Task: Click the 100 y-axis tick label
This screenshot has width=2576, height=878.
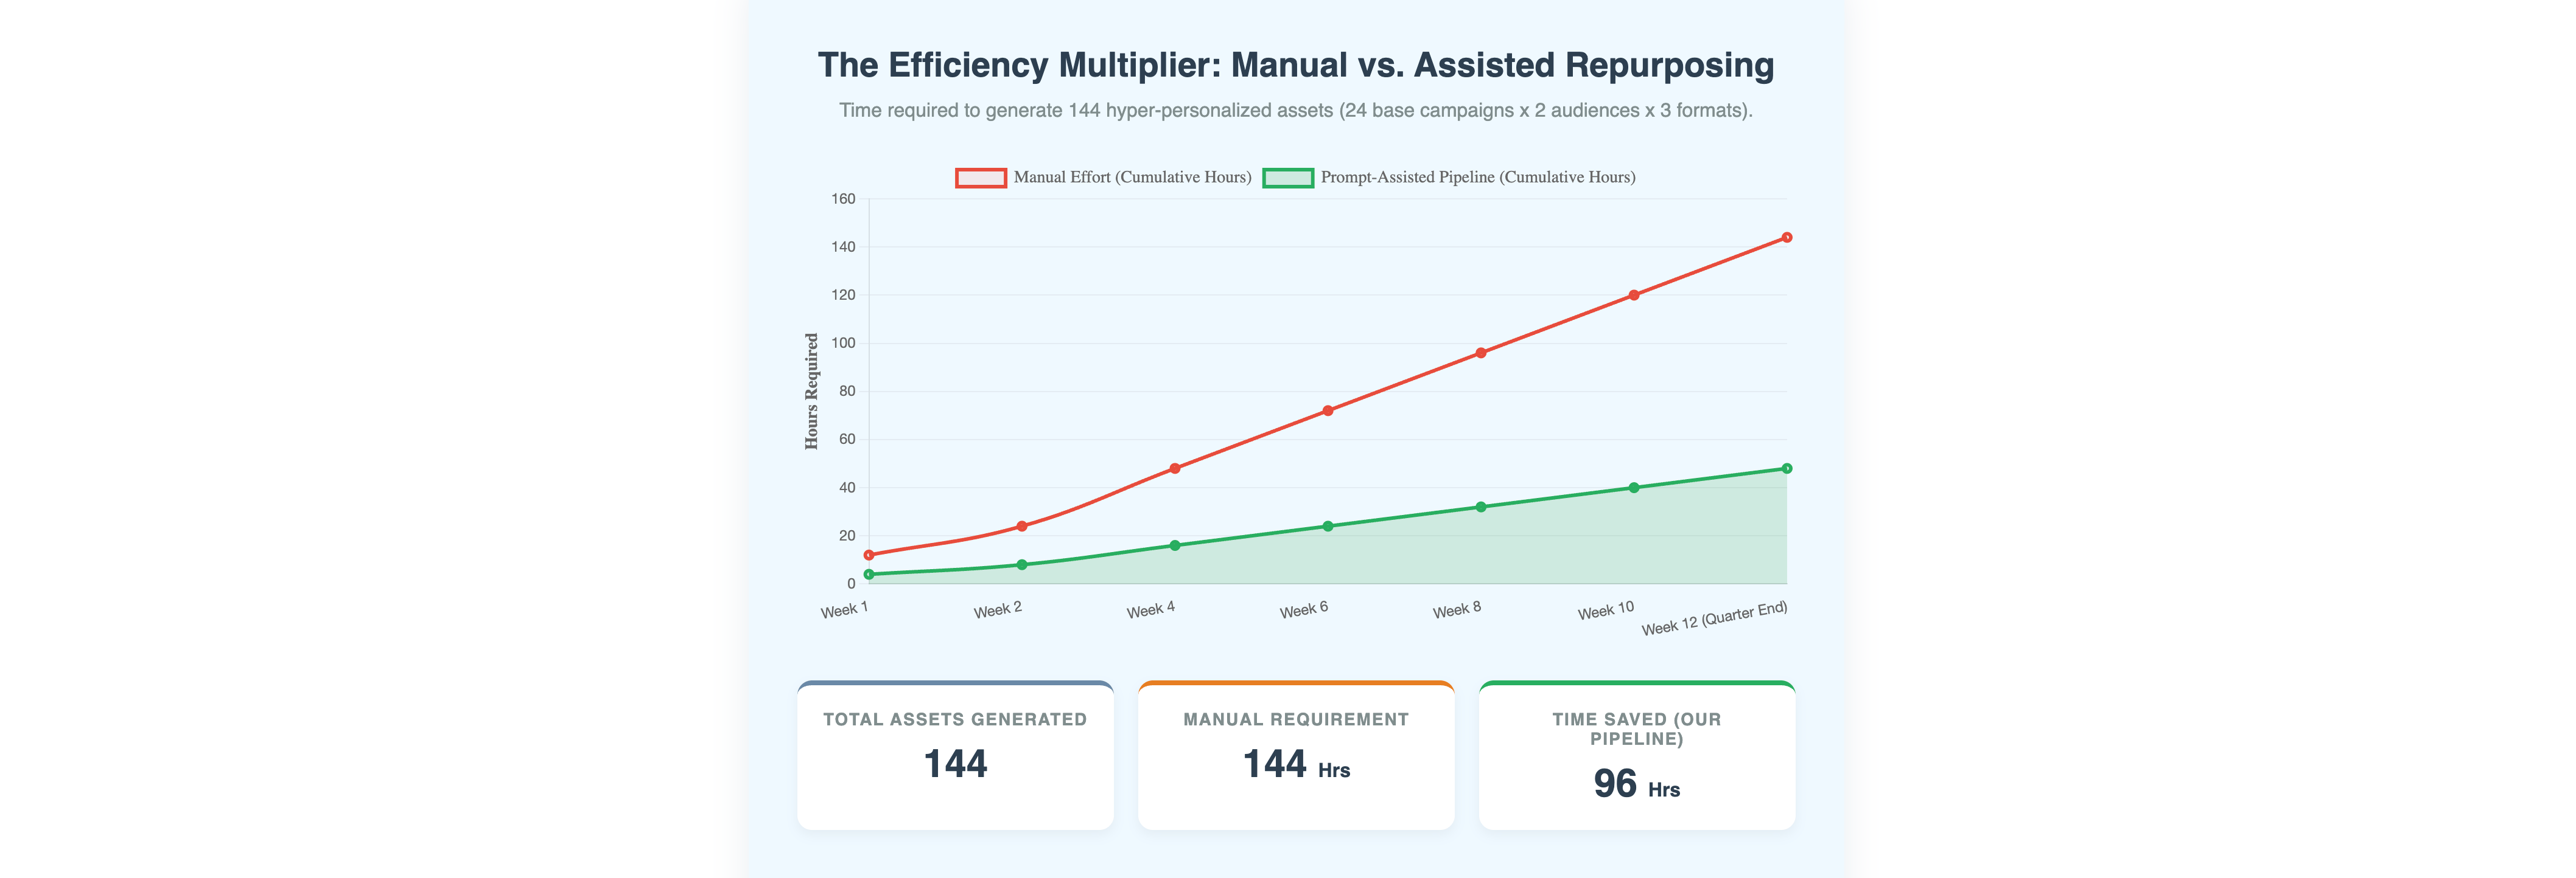Action: click(843, 342)
